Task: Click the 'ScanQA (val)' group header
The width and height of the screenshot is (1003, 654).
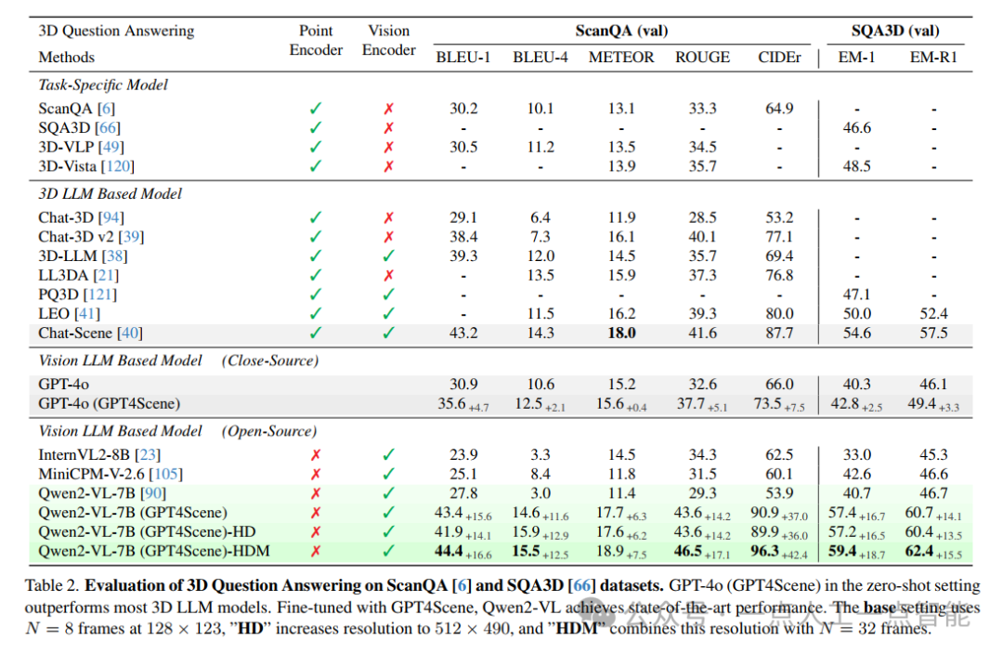Action: pos(621,31)
